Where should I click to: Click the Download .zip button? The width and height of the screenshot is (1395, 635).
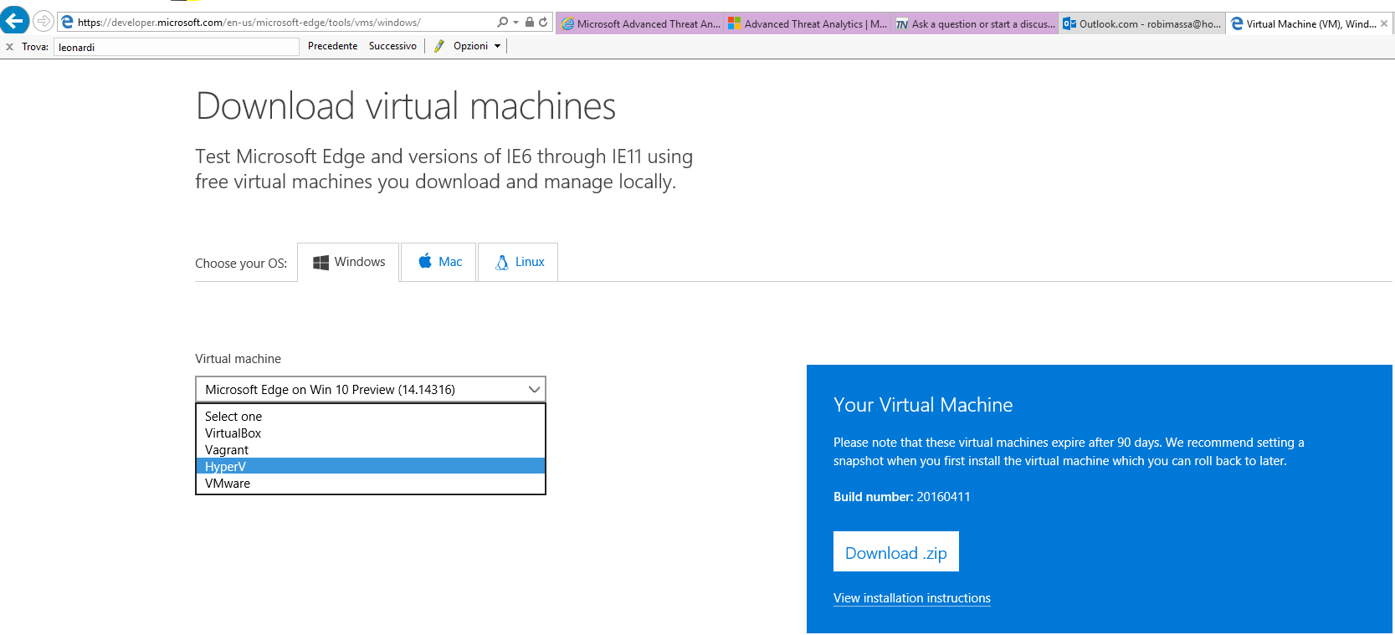(896, 552)
